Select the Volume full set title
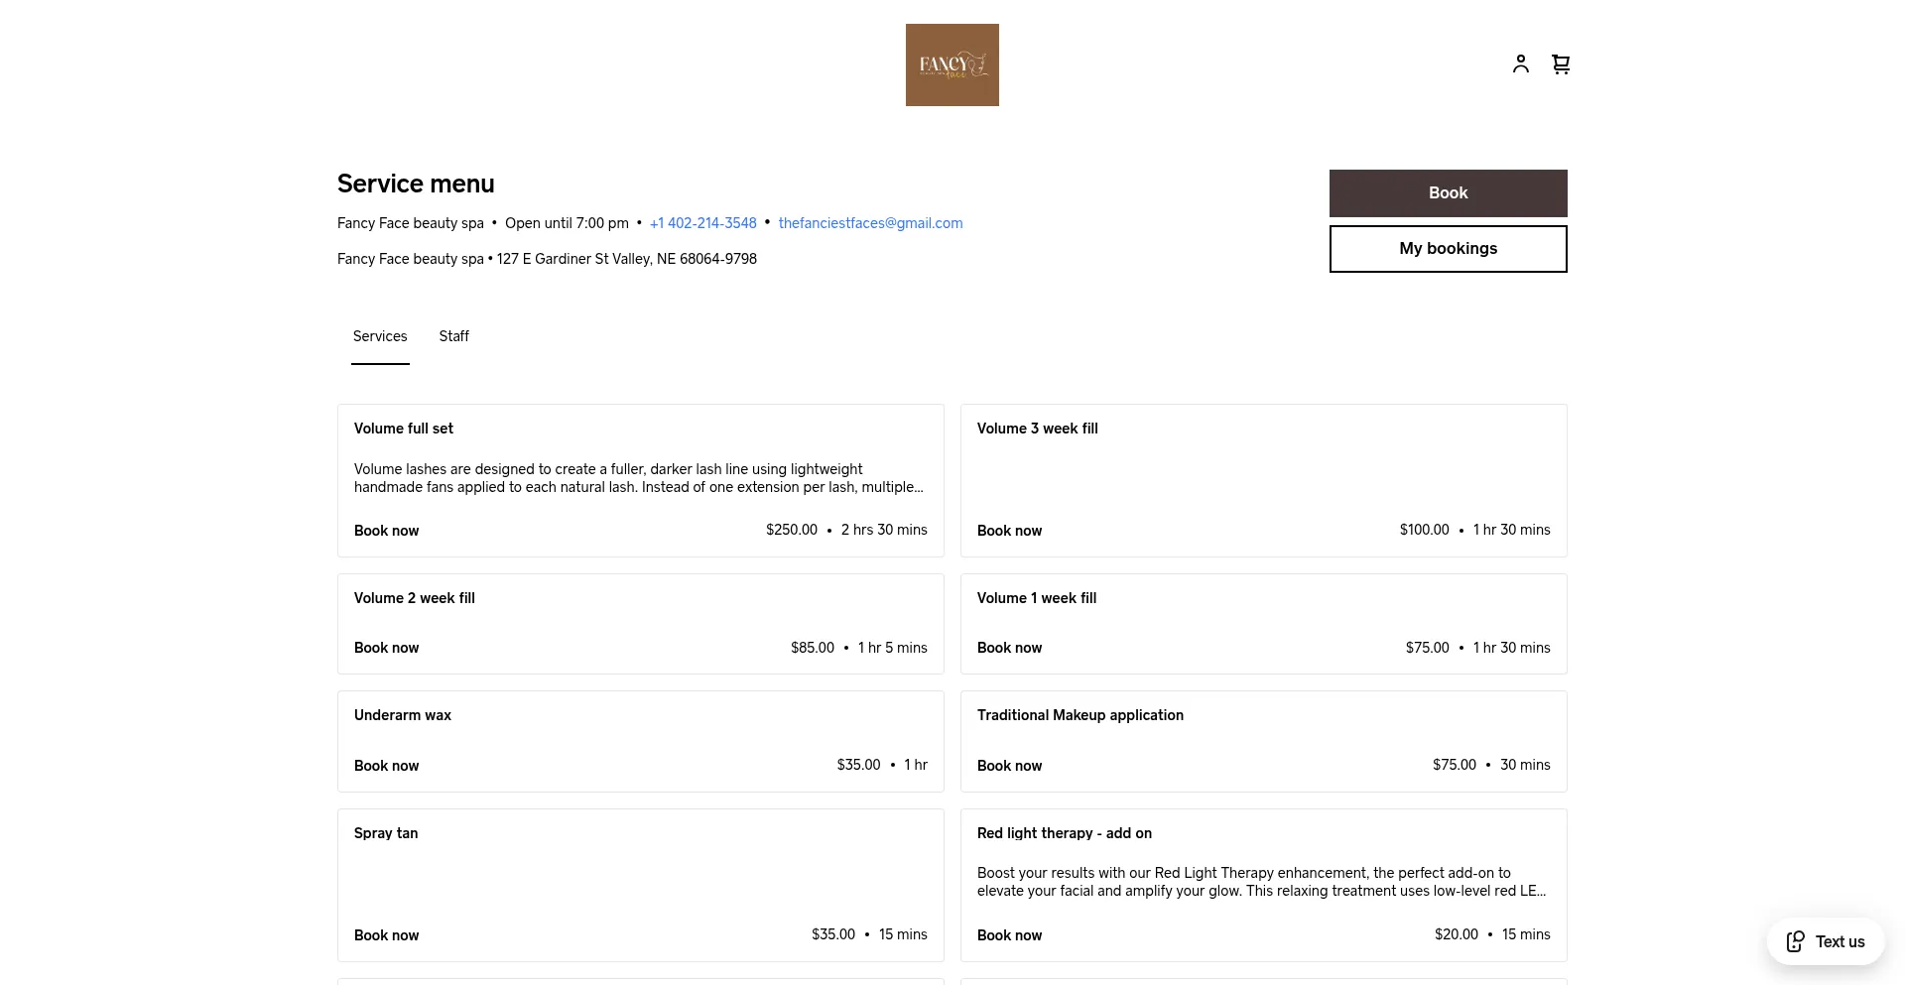 [x=404, y=429]
